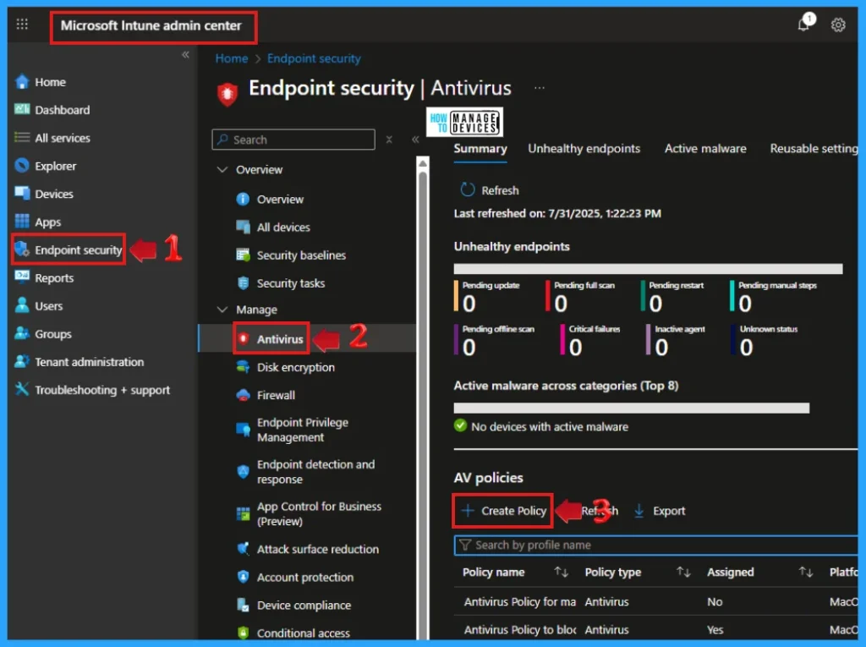Screen dimensions: 866x647
Task: Collapse the Manage section chevron
Action: point(222,310)
